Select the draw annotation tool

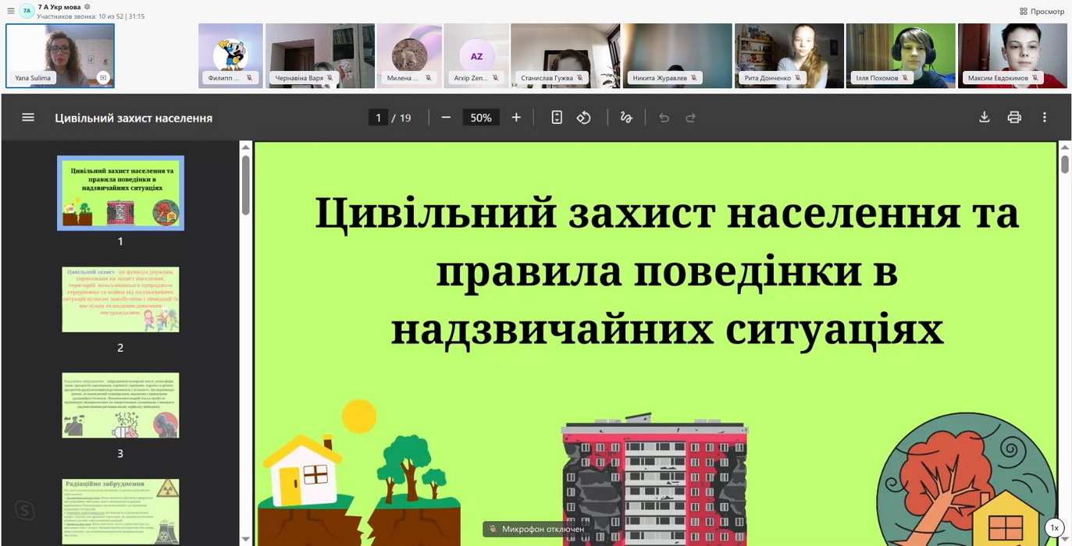pos(626,118)
